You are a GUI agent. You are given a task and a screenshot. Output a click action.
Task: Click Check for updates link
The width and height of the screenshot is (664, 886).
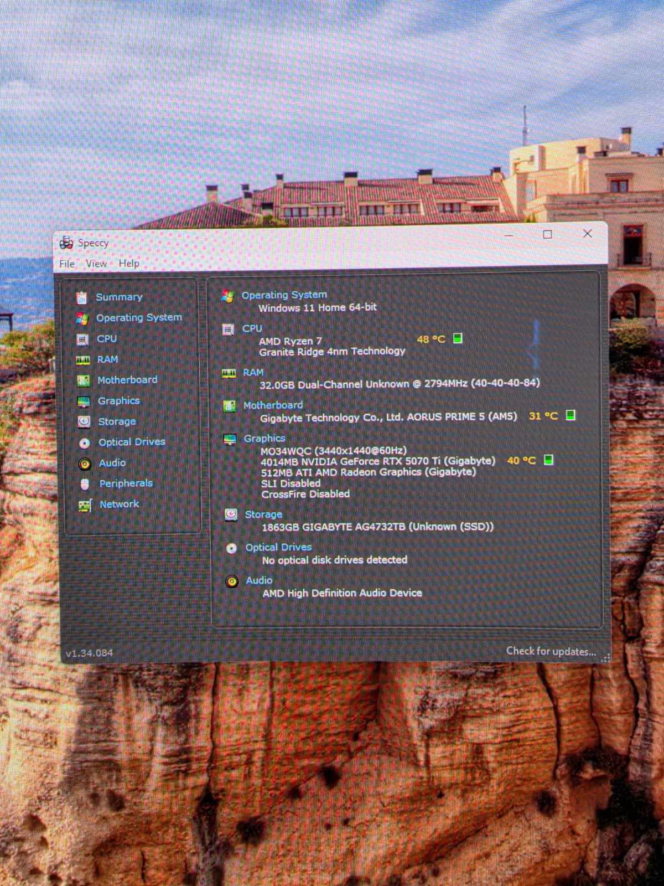coord(551,651)
